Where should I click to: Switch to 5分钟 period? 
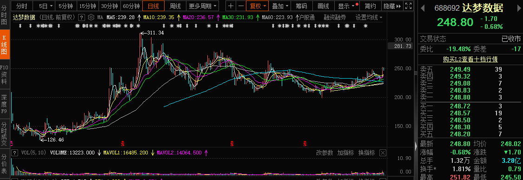point(66,6)
